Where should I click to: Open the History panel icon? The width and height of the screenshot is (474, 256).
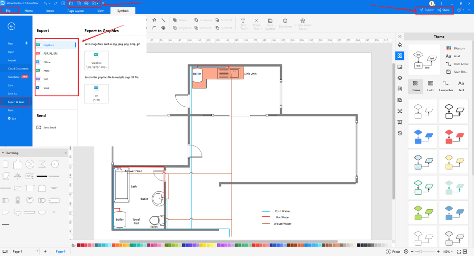click(x=400, y=133)
